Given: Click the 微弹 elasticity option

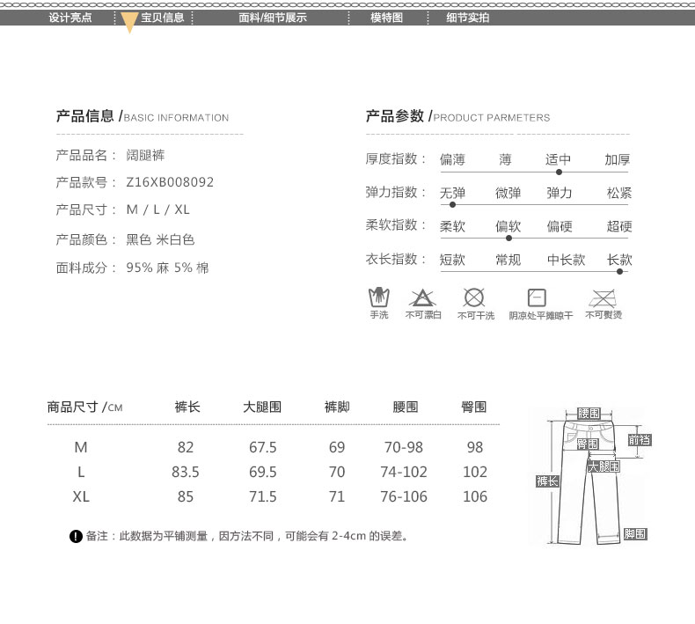Looking at the screenshot, I should [508, 193].
